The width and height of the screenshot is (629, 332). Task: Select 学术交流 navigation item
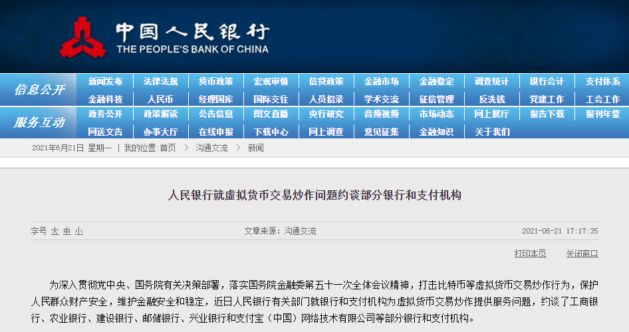tap(382, 99)
